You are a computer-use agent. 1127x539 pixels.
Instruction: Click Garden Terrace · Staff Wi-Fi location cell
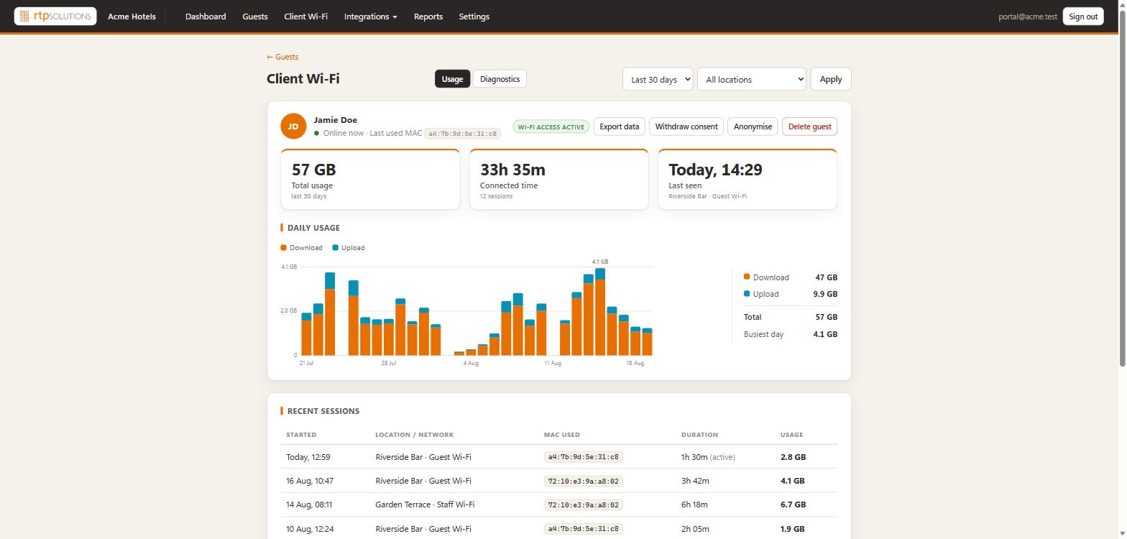coord(425,505)
